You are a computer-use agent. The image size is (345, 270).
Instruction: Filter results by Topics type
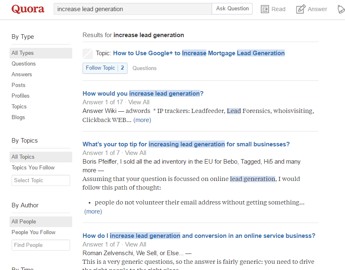19,107
